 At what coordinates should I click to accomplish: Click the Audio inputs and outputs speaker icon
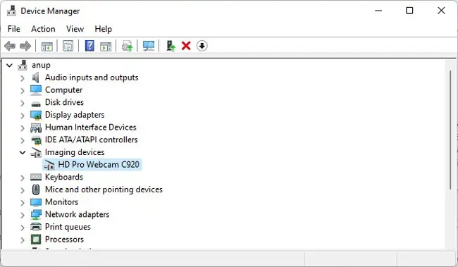point(36,77)
